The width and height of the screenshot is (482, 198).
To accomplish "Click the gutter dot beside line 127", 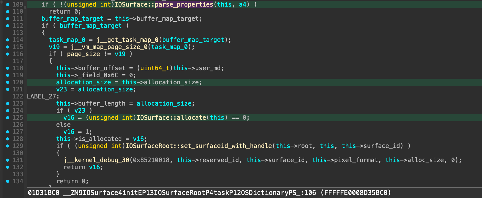I will pyautogui.click(x=8, y=132).
